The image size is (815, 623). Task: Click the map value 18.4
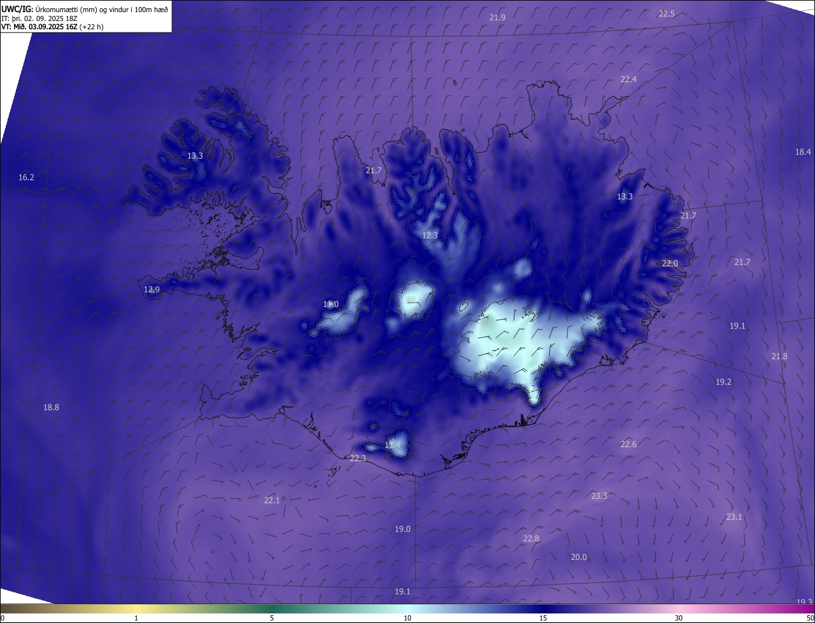[x=803, y=152]
